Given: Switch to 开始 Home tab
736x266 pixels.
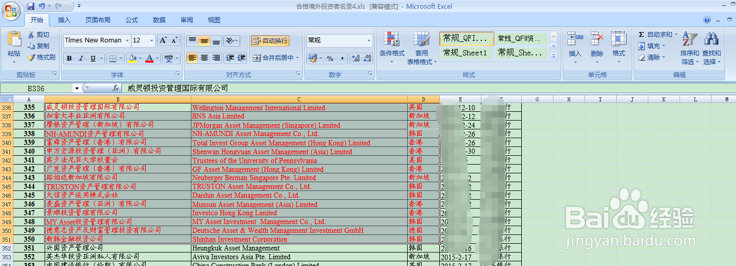Looking at the screenshot, I should (x=36, y=20).
